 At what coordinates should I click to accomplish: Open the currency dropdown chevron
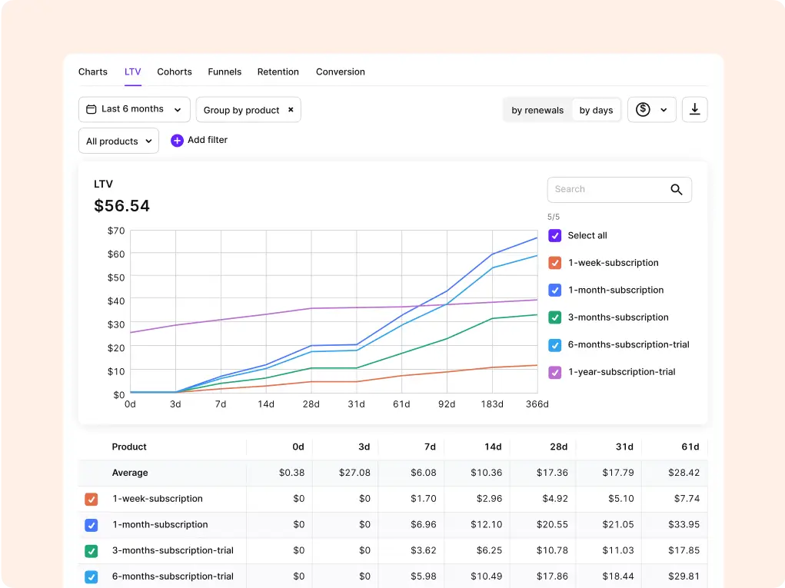(664, 110)
